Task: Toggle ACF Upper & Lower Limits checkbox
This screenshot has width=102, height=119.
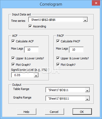Action: 13,58
